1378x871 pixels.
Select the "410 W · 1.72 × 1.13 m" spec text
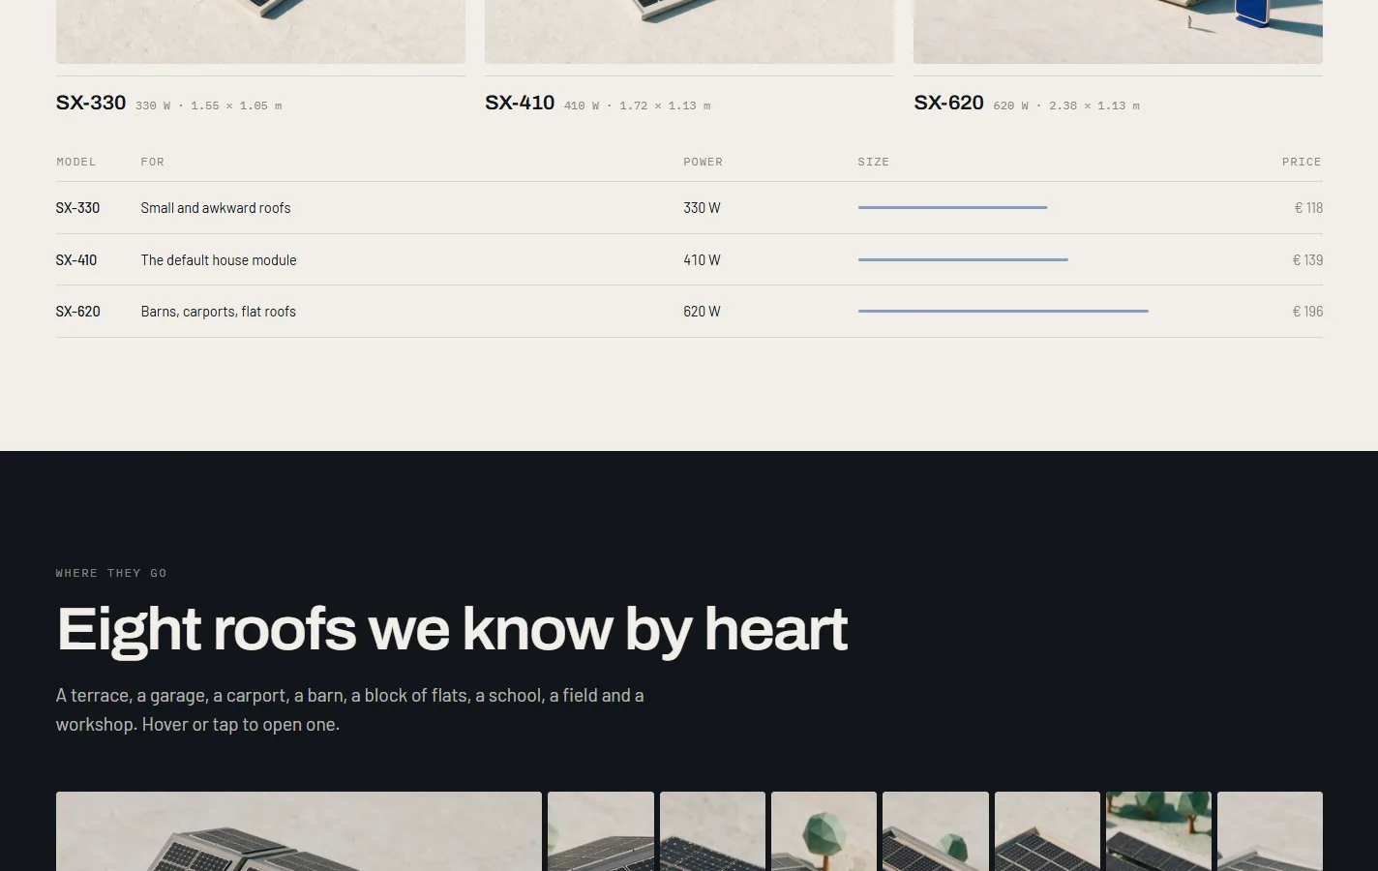click(x=638, y=105)
